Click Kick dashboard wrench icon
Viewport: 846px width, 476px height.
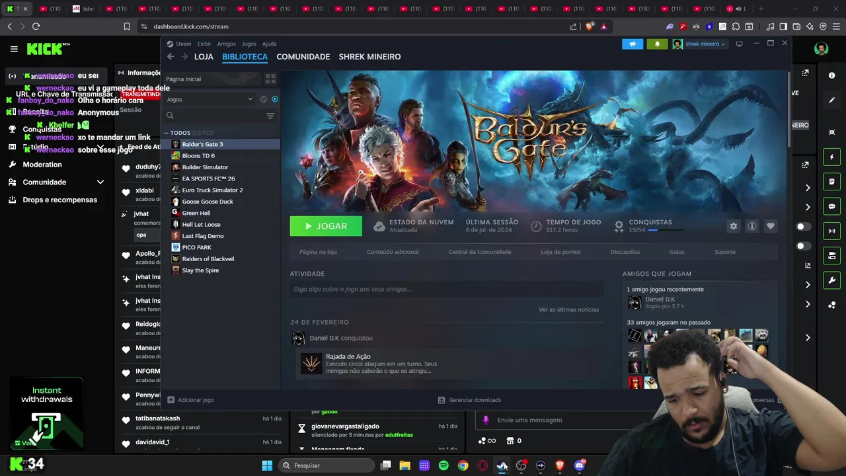[831, 280]
